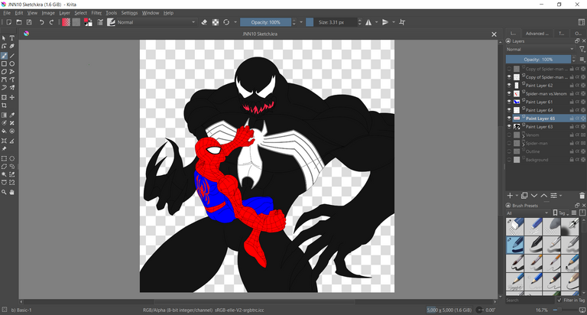Image resolution: width=587 pixels, height=315 pixels.
Task: Select the Zoom tool
Action: [4, 192]
